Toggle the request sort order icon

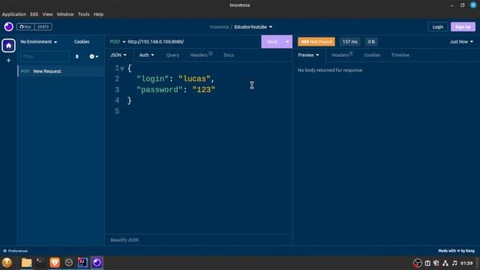tap(76, 57)
